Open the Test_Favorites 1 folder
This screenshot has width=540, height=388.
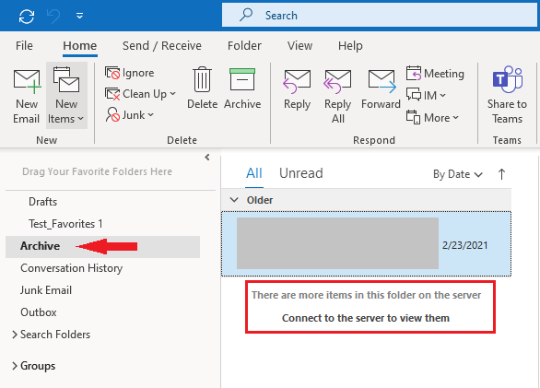click(65, 224)
